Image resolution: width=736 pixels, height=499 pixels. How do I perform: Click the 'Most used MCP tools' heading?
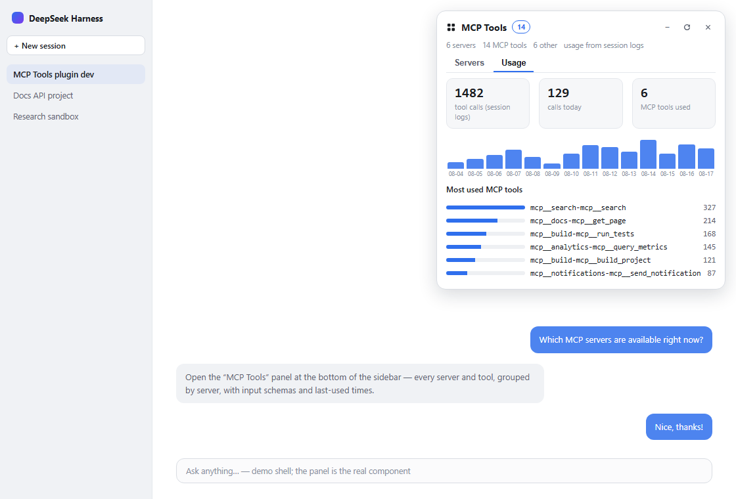point(484,190)
